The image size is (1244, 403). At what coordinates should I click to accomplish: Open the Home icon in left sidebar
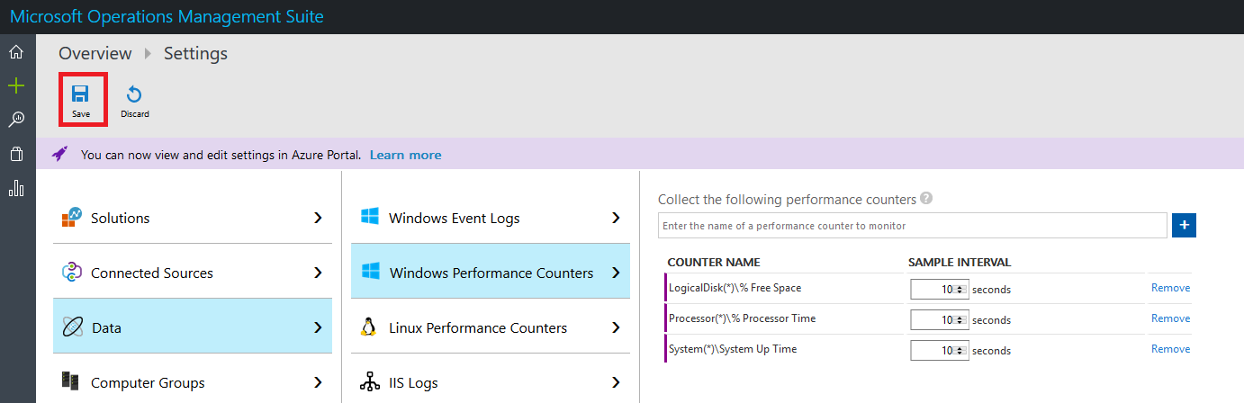pos(16,52)
